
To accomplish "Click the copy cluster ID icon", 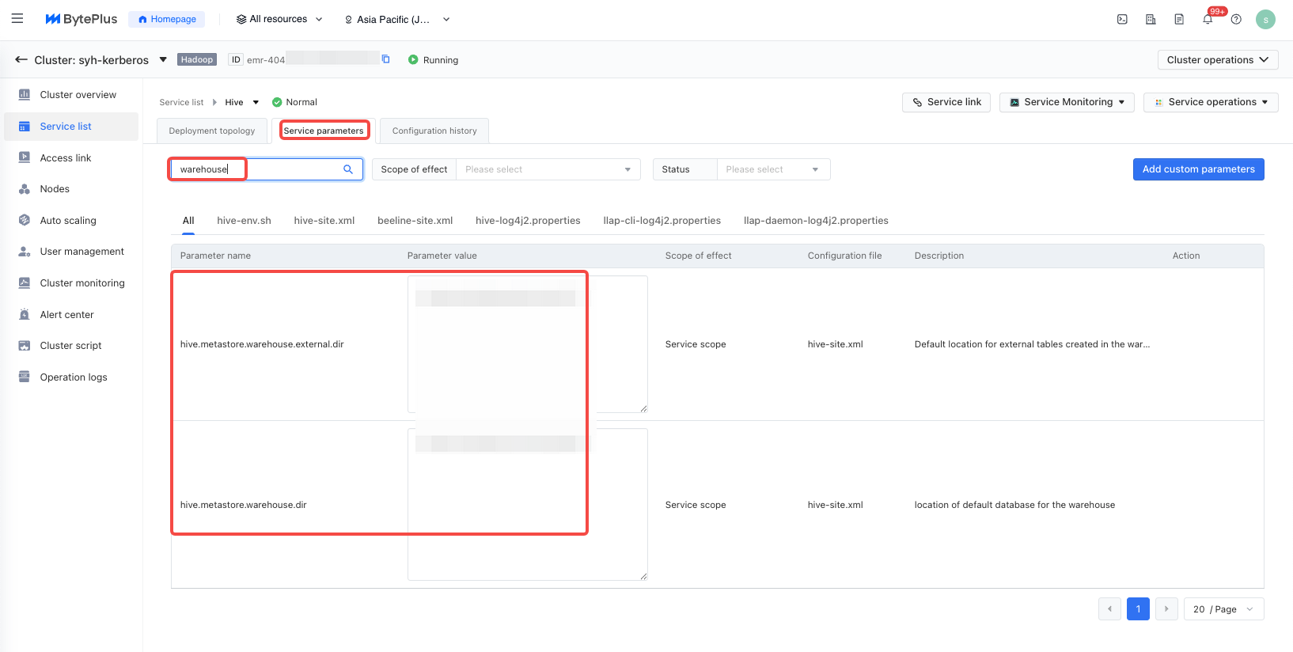I will tap(386, 59).
